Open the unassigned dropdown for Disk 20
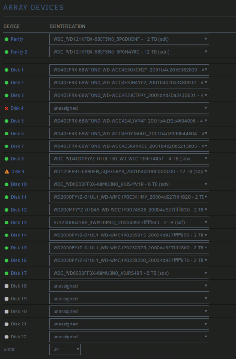 [129, 312]
